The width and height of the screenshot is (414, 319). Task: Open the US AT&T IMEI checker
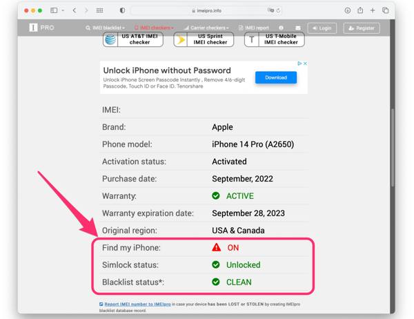point(132,39)
